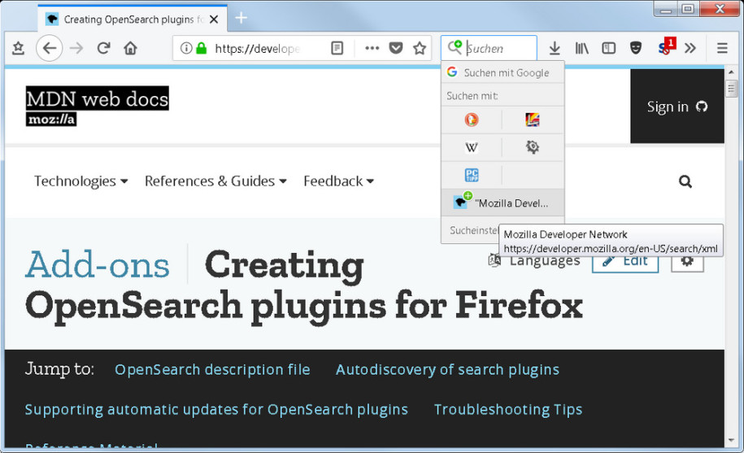Jump to Supporting automatic updates for OpenSearch plugins
The width and height of the screenshot is (744, 453).
[216, 409]
